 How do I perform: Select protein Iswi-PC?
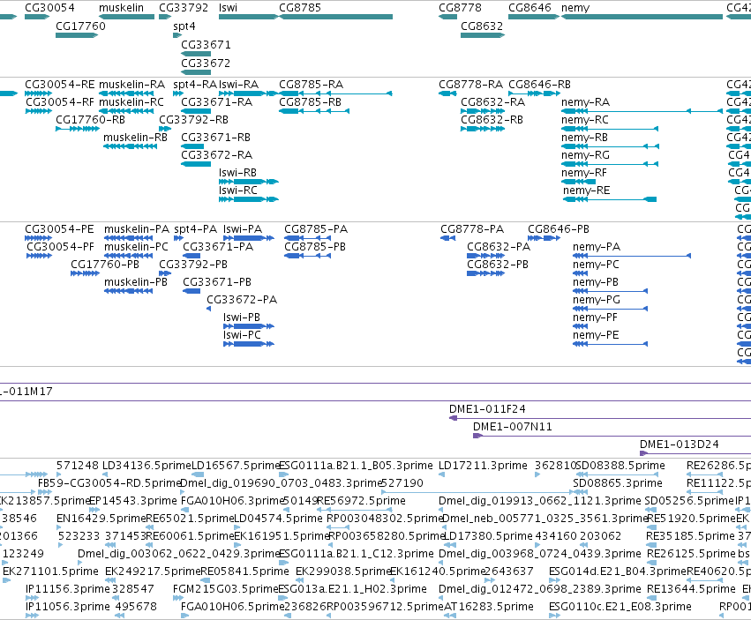(249, 344)
